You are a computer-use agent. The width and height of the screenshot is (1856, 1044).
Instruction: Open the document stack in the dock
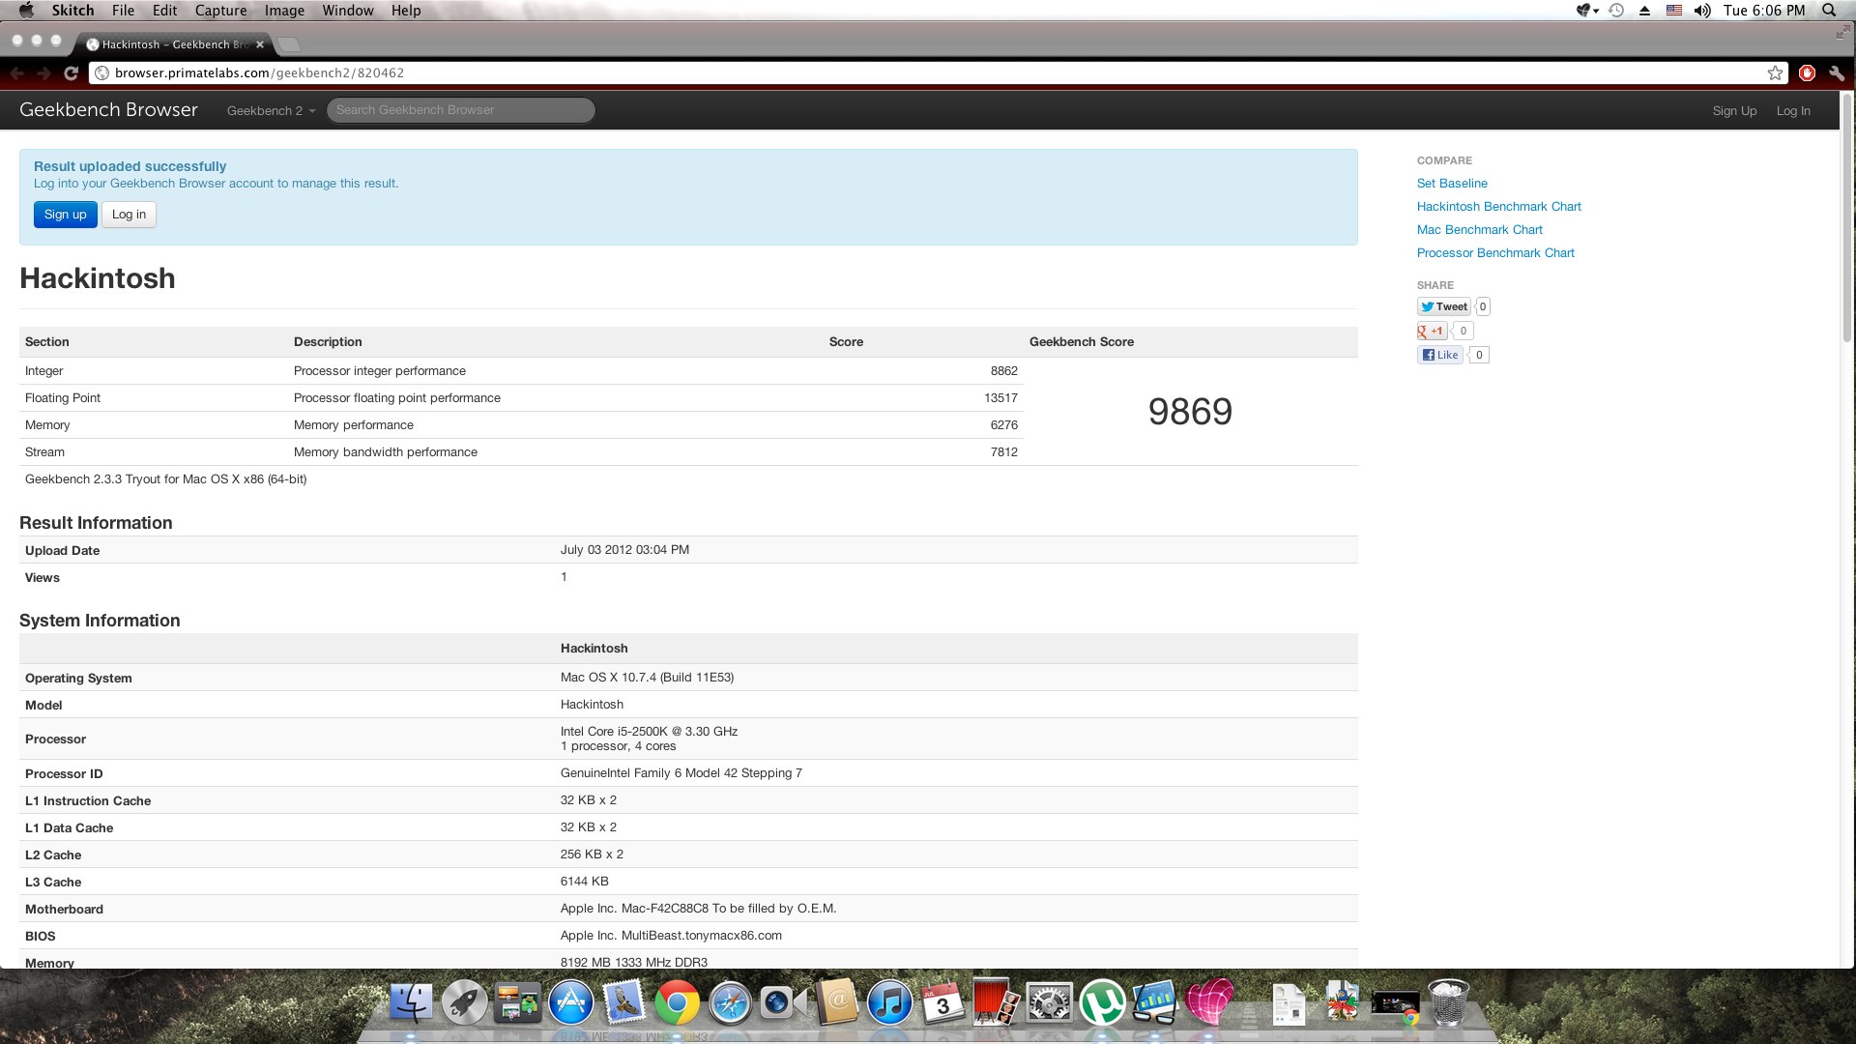click(1289, 1003)
